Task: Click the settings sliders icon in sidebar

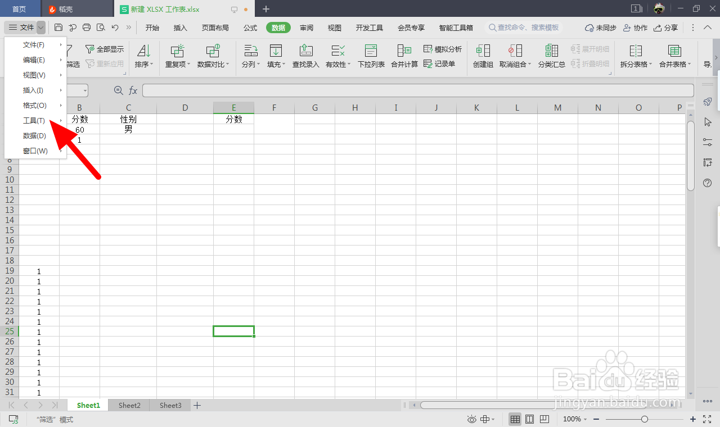Action: pos(708,142)
